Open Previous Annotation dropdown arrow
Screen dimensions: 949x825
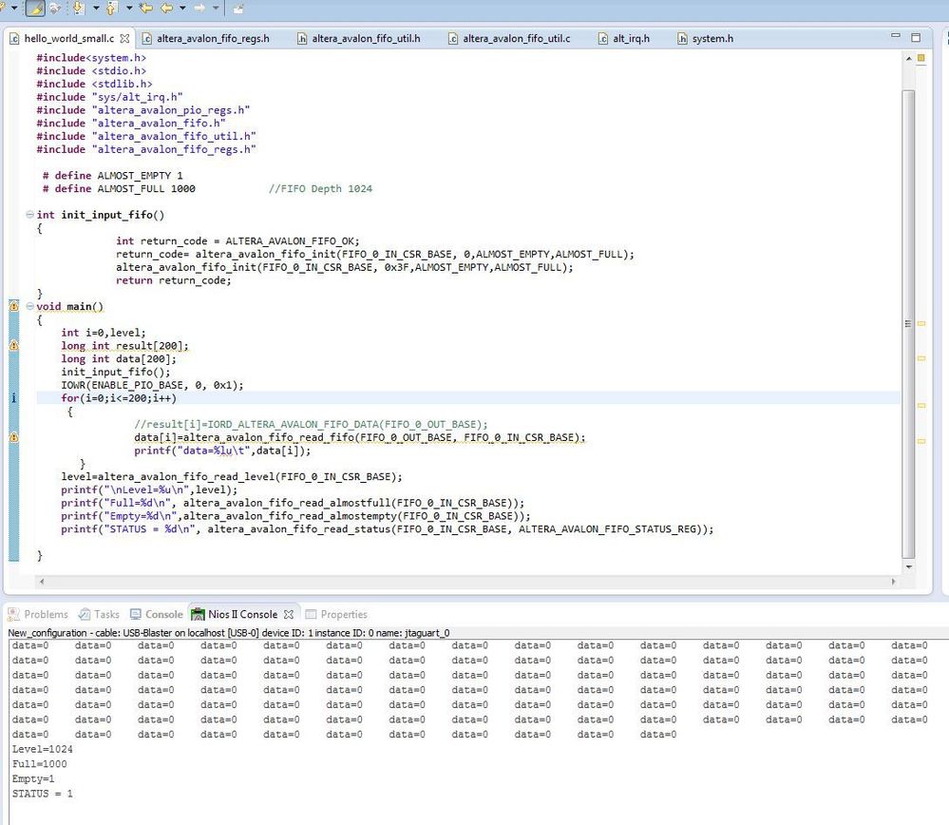point(128,9)
